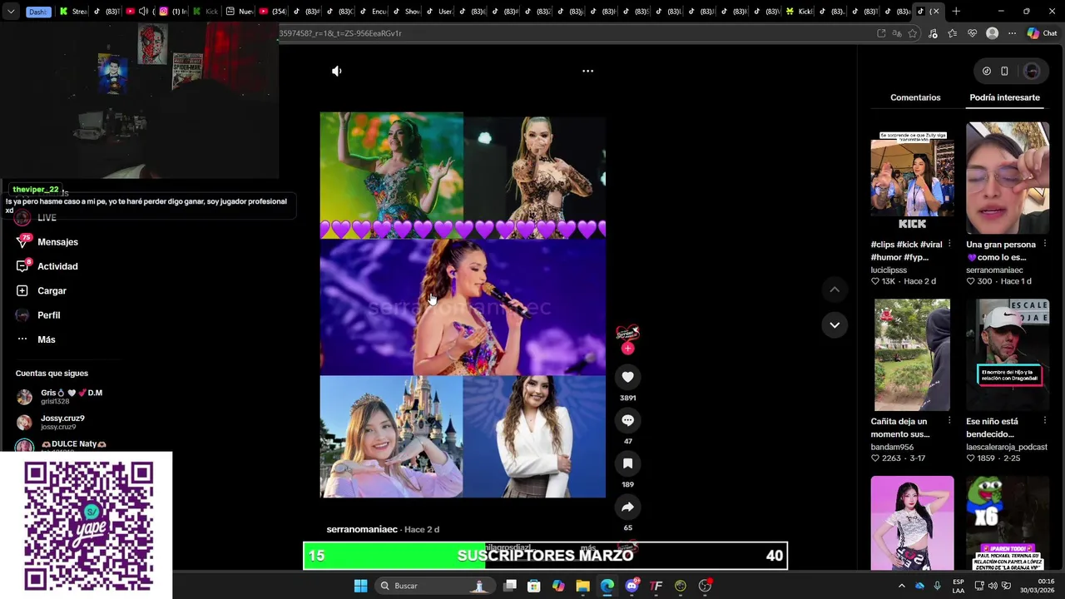Image resolution: width=1065 pixels, height=599 pixels.
Task: Open Edge media control music icon
Action: coord(933,33)
